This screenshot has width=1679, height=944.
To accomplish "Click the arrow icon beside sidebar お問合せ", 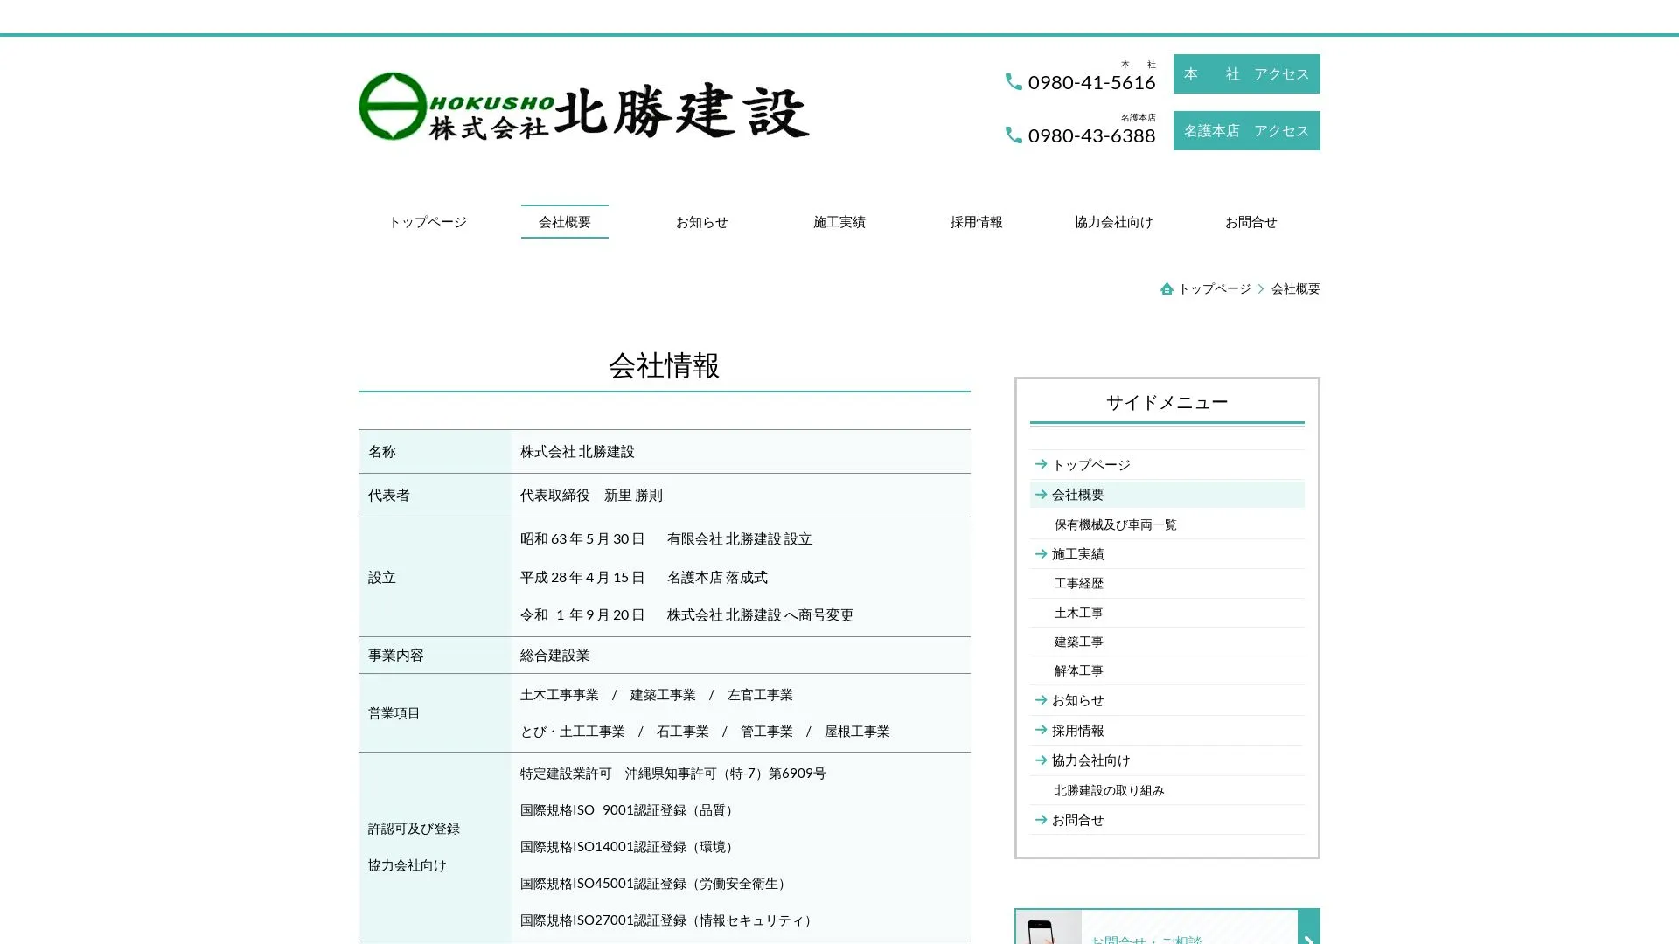I will tap(1041, 819).
